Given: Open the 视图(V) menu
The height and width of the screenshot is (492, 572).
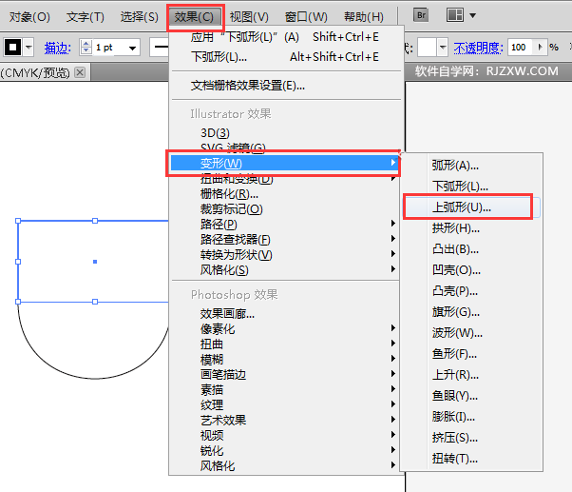Looking at the screenshot, I should [x=249, y=17].
